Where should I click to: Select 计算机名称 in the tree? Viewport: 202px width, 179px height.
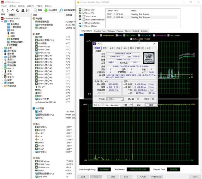[14, 27]
